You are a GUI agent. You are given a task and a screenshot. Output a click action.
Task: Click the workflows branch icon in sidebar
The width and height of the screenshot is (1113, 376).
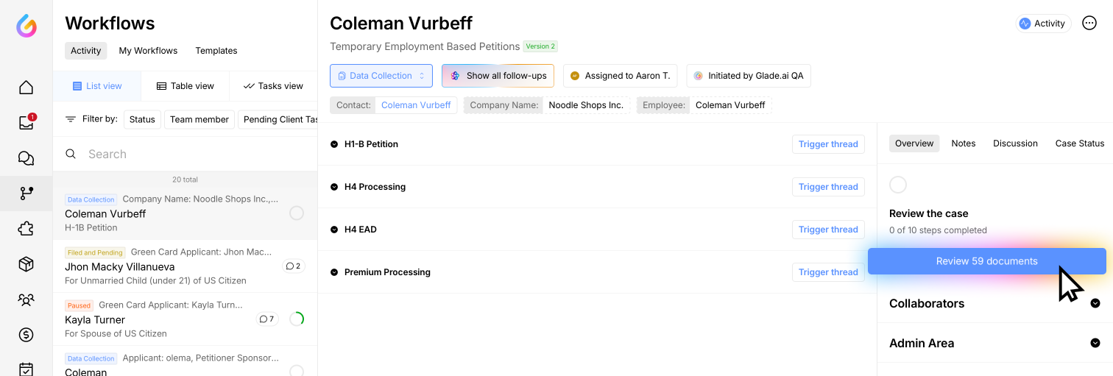pos(26,194)
